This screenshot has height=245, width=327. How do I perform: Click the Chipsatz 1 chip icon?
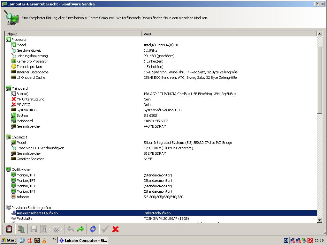pyautogui.click(x=8, y=137)
